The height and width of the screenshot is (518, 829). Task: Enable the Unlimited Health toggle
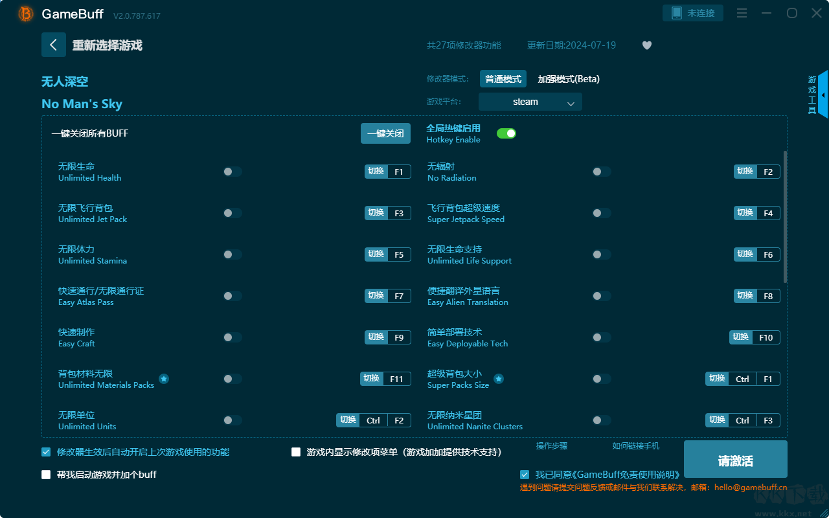coord(233,172)
